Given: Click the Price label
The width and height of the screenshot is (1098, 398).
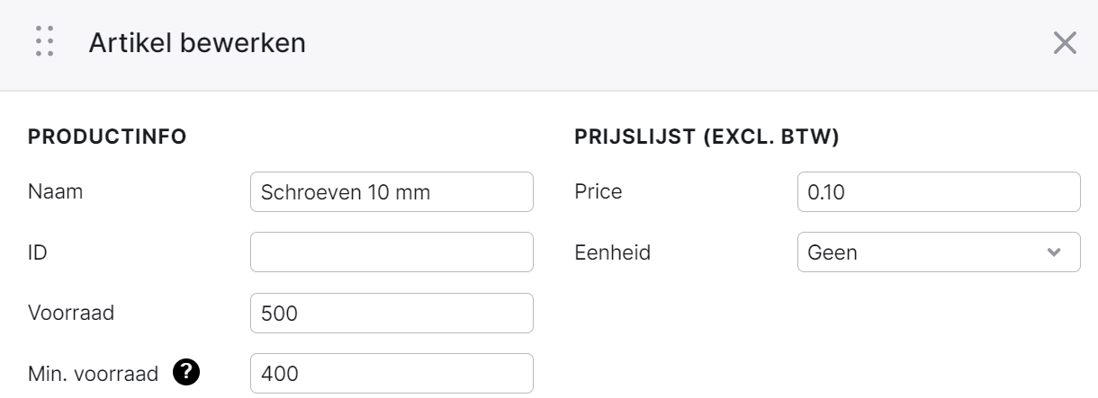Looking at the screenshot, I should [598, 191].
